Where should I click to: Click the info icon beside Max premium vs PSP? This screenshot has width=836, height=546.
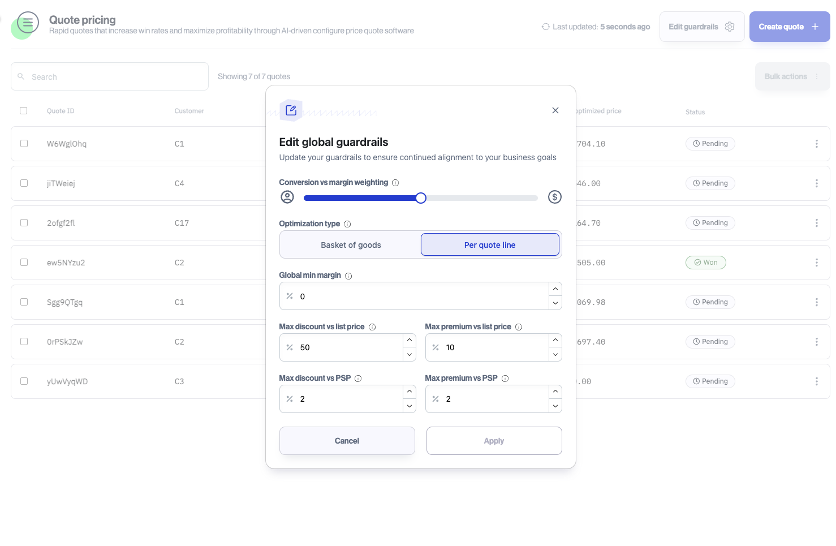(505, 379)
